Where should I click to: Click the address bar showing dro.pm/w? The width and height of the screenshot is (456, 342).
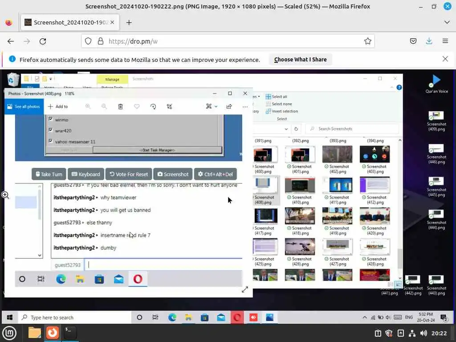click(228, 41)
